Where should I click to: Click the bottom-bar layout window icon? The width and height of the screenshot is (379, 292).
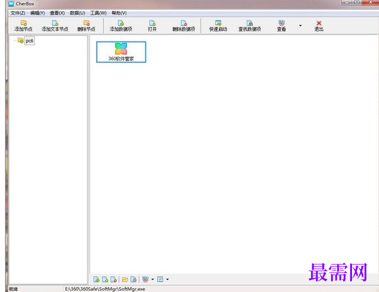point(160,279)
